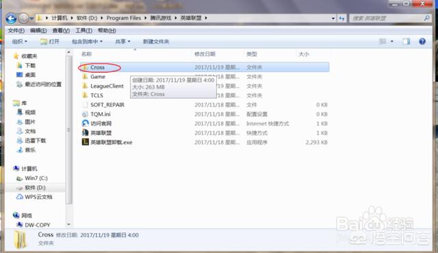
Task: Click the 软件 (D:) breadcrumb
Action: click(x=87, y=18)
